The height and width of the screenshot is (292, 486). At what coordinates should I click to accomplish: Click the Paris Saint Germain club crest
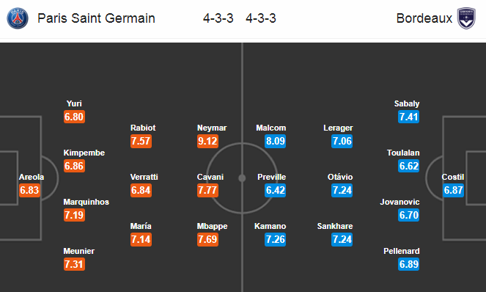(18, 18)
